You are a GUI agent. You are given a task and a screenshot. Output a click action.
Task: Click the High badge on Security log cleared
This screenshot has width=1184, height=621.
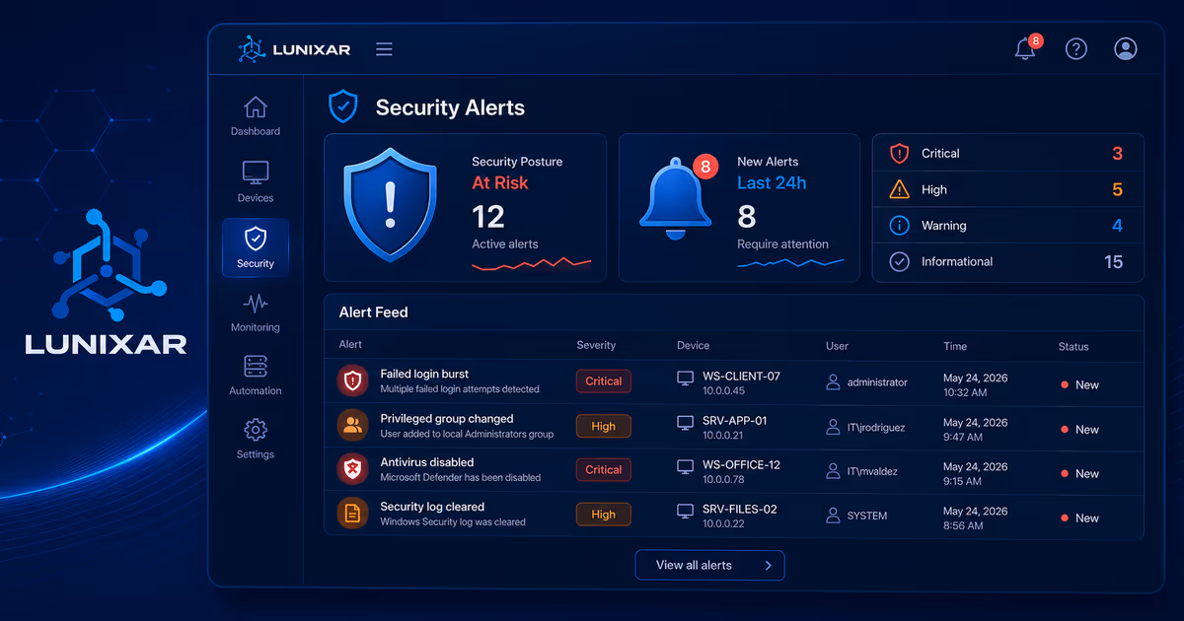(x=603, y=515)
